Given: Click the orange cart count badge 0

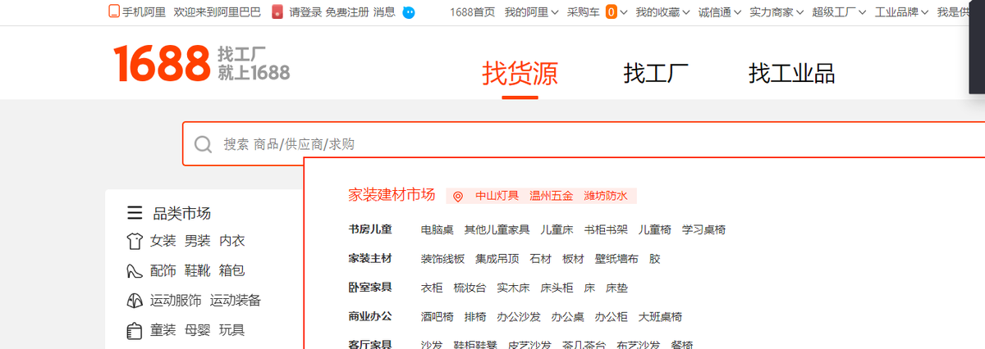Looking at the screenshot, I should tap(611, 12).
